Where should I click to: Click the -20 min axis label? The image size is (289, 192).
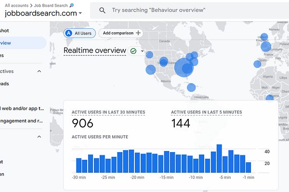(137, 178)
